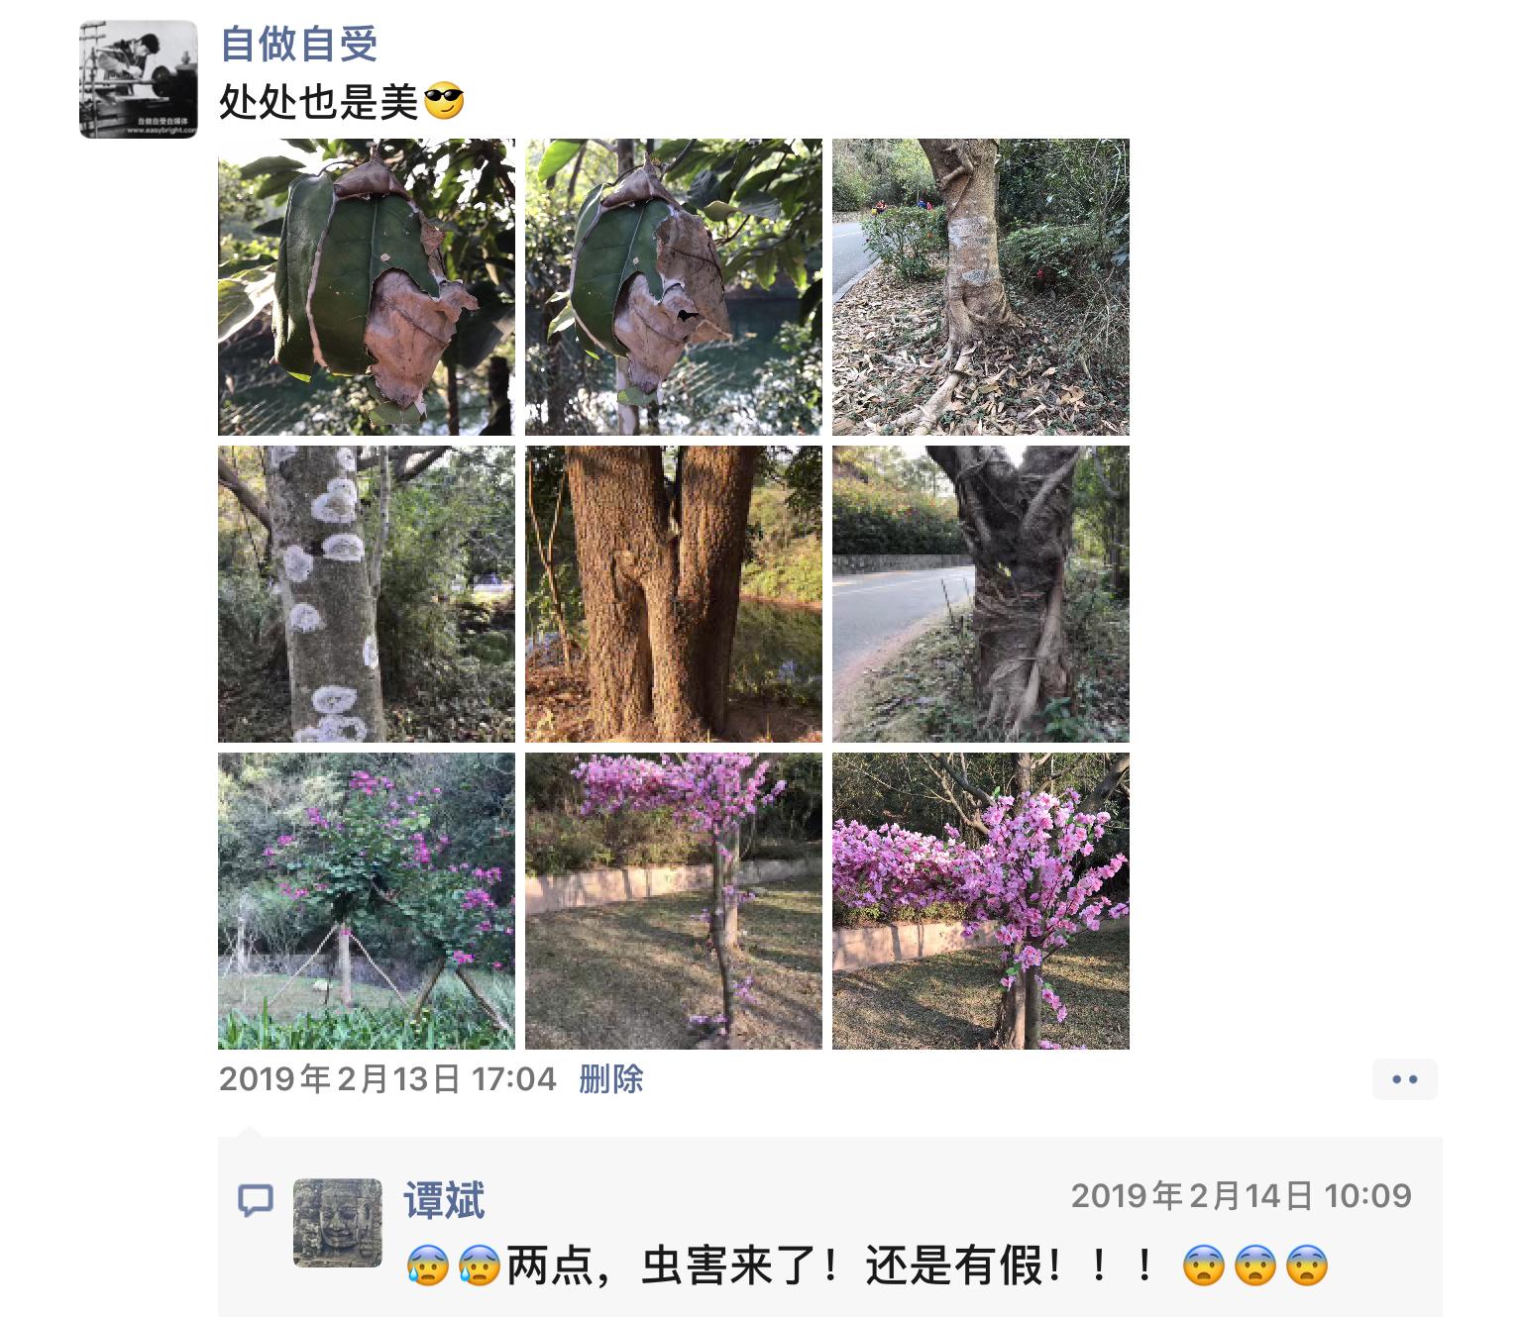Click the post timestamp 2019年2月13日 17:04
This screenshot has height=1317, width=1522.
387,1078
